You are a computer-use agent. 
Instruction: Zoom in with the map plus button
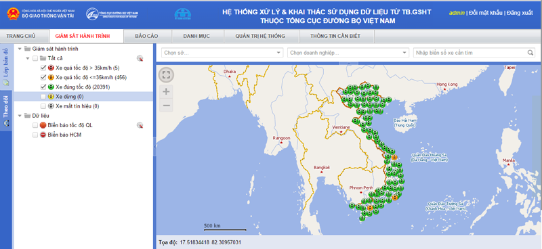(166, 91)
